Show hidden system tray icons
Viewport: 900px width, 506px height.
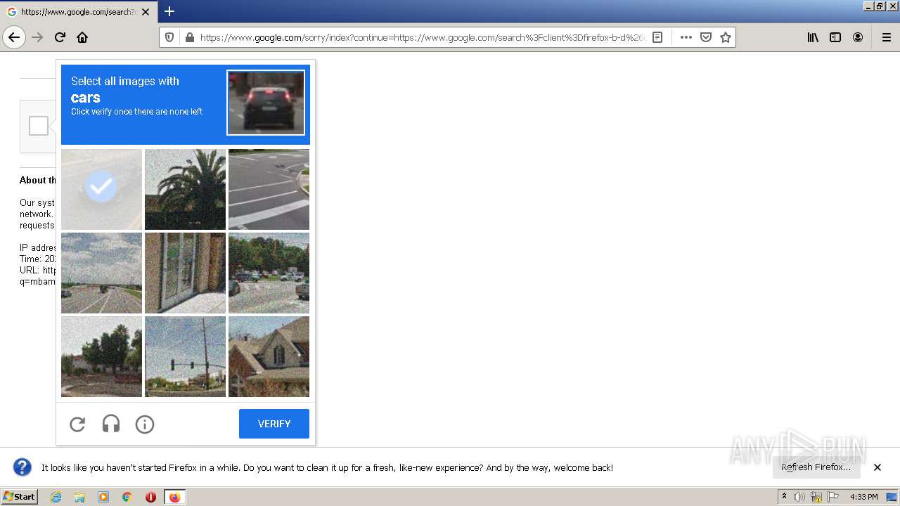click(784, 497)
